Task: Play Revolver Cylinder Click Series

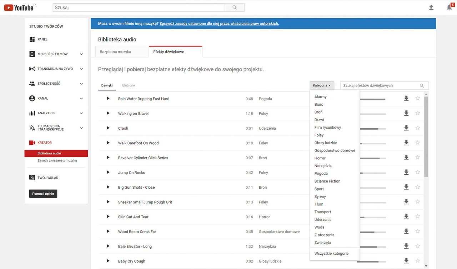Action: tap(108, 158)
